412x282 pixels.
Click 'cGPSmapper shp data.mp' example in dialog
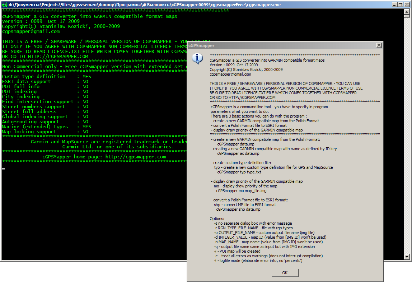pyautogui.click(x=238, y=209)
